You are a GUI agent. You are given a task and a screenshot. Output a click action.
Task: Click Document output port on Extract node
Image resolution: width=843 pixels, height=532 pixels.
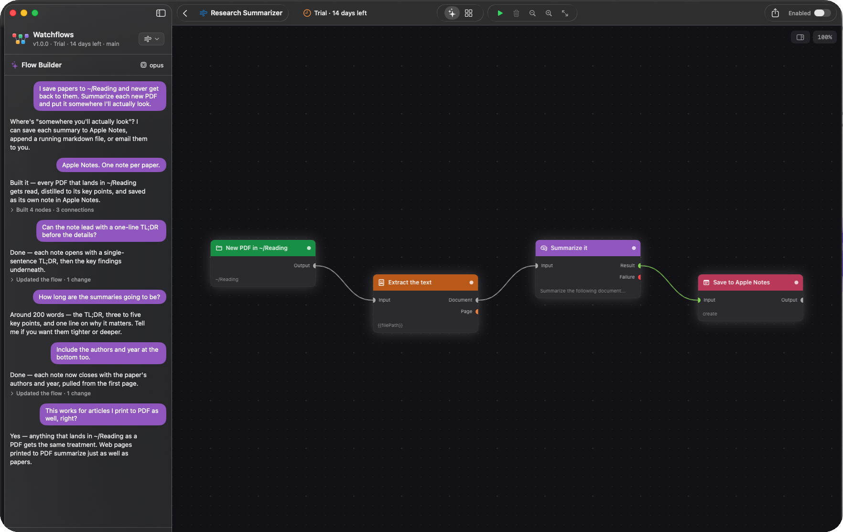[477, 300]
